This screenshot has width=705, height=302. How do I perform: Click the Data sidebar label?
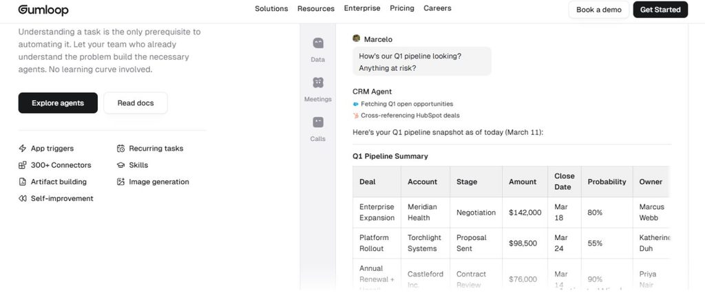pos(318,59)
